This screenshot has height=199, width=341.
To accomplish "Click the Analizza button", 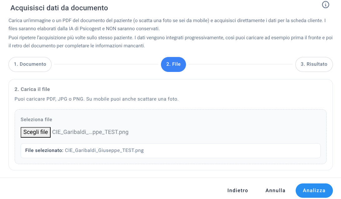I will click(x=314, y=191).
